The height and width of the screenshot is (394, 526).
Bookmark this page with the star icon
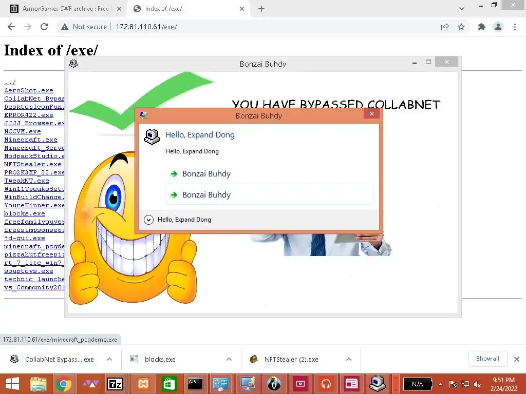click(461, 27)
